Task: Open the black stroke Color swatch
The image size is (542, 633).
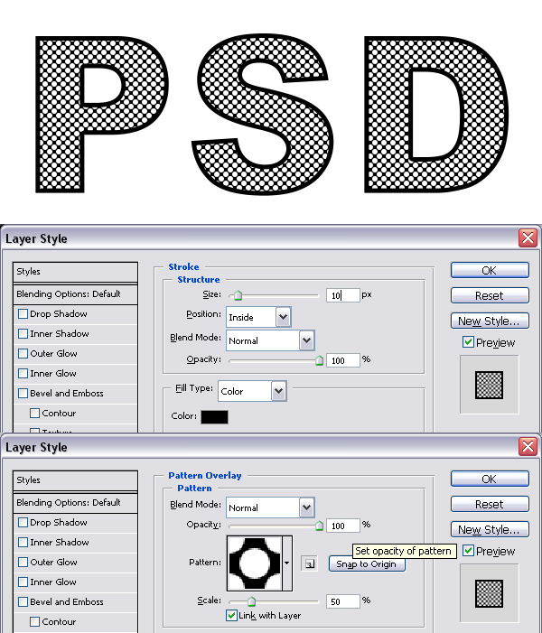Action: pos(214,417)
